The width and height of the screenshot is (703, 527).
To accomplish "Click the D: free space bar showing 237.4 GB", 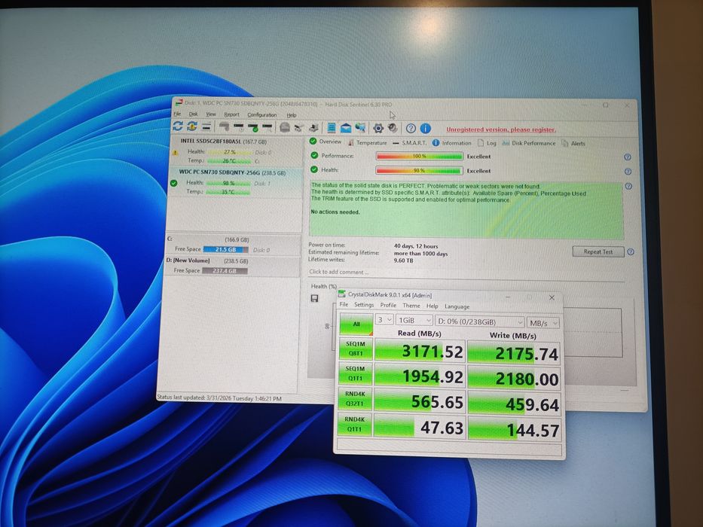I will pos(225,271).
